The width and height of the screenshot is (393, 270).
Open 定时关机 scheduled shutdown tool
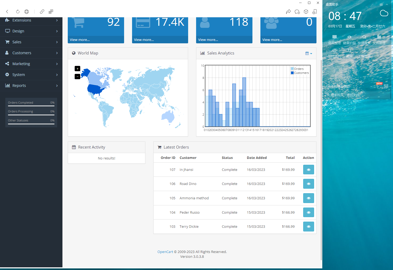point(334,53)
